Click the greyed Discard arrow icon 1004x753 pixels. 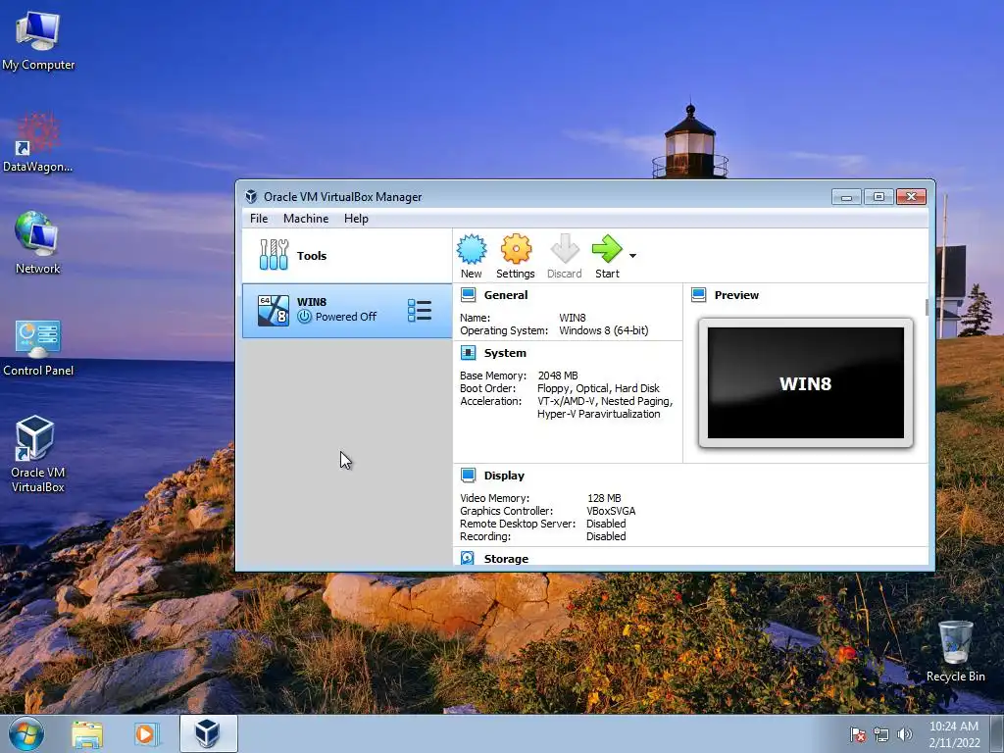(x=564, y=249)
